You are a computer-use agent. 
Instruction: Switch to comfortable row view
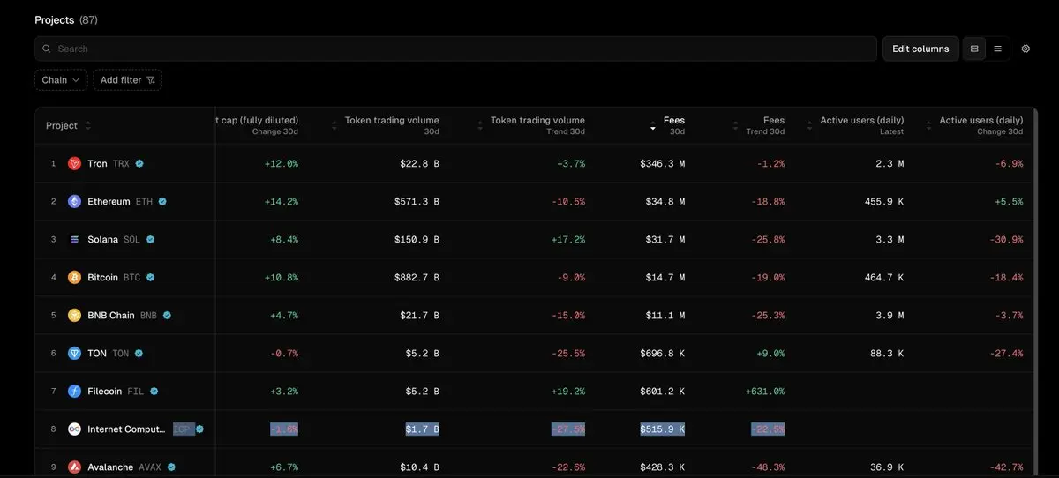pos(974,49)
